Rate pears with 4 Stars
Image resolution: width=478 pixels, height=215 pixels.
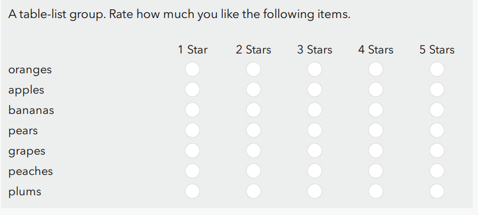point(376,130)
